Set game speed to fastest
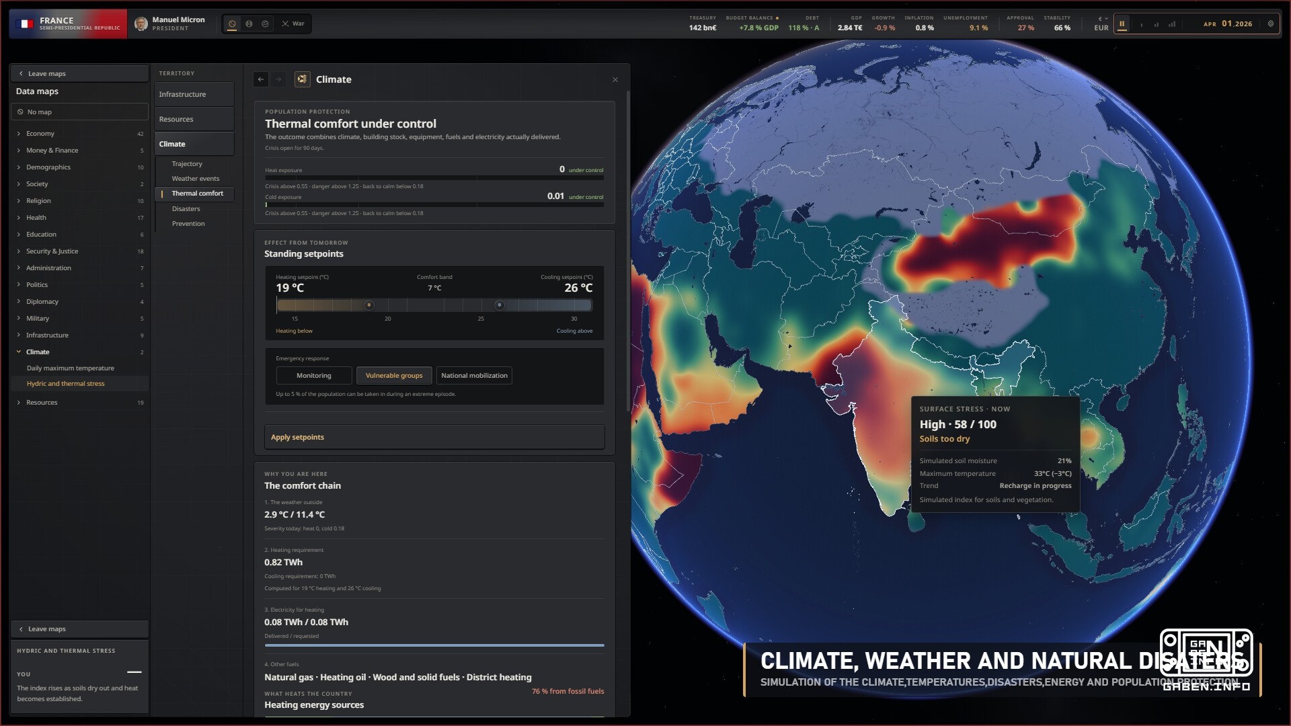 (1172, 24)
